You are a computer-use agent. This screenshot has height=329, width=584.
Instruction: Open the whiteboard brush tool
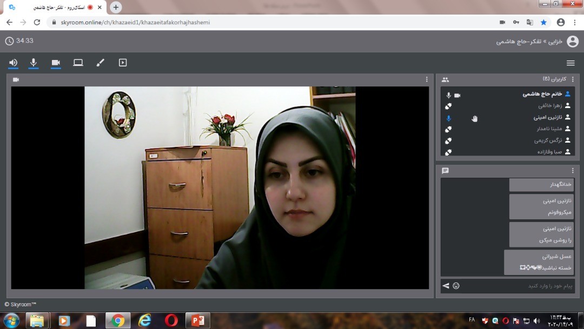click(x=100, y=63)
